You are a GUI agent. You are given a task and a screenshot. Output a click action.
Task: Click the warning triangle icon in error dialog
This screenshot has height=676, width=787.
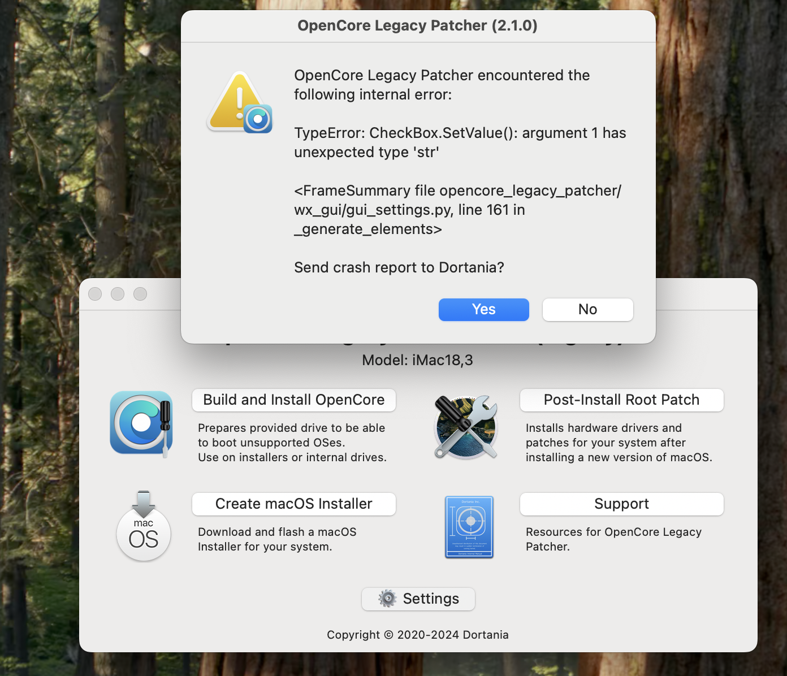[240, 102]
